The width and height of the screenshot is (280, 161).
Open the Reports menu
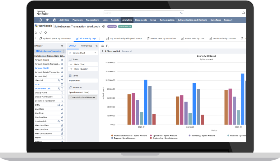(x=115, y=20)
